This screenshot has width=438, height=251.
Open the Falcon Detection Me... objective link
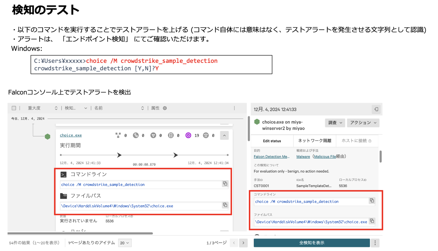tap(272, 157)
